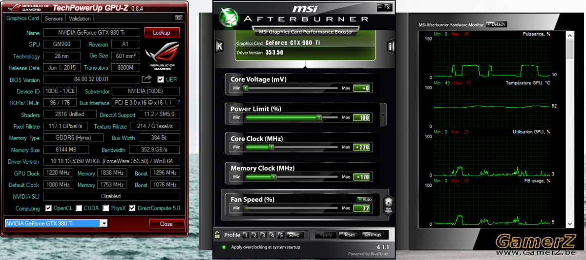Click the Memory Clock slider handle
The height and width of the screenshot is (260, 586).
coord(273,177)
